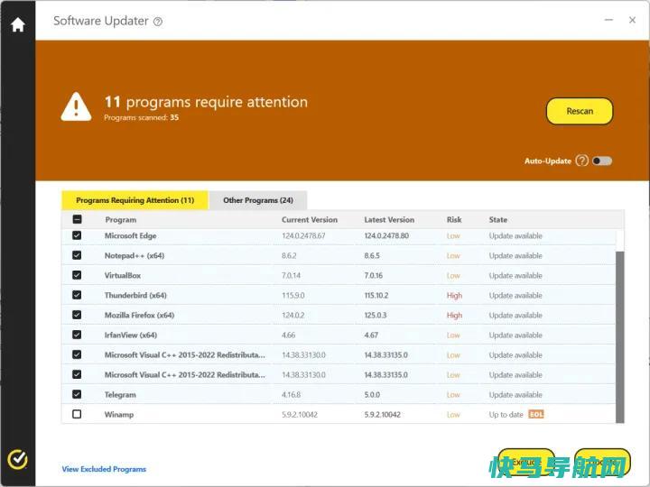This screenshot has height=487, width=650.
Task: Toggle the select-all checkbox in table header
Action: click(77, 219)
